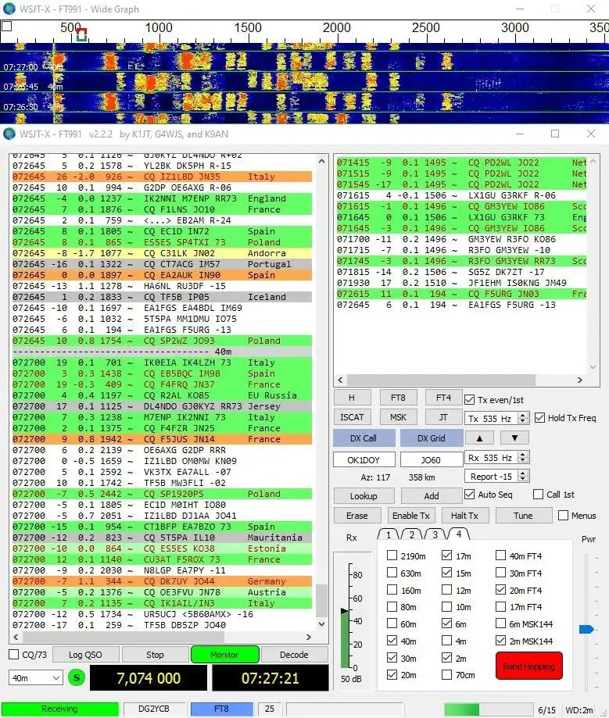This screenshot has width=609, height=718.
Task: Click the DX Call input field
Action: [x=364, y=459]
